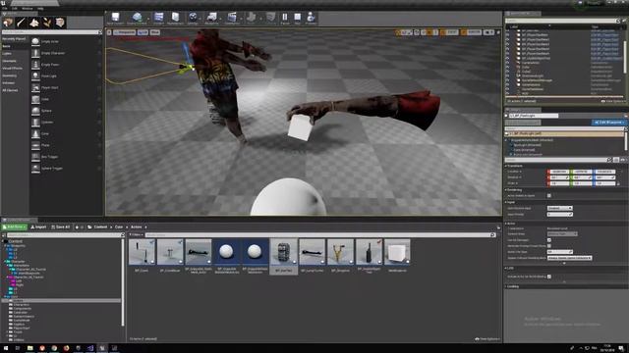Viewport: 629px width, 353px height.
Task: Open the Perspective view dropdown
Action: (125, 32)
